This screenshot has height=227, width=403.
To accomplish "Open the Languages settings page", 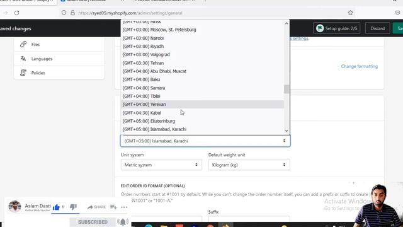I will [x=59, y=59].
